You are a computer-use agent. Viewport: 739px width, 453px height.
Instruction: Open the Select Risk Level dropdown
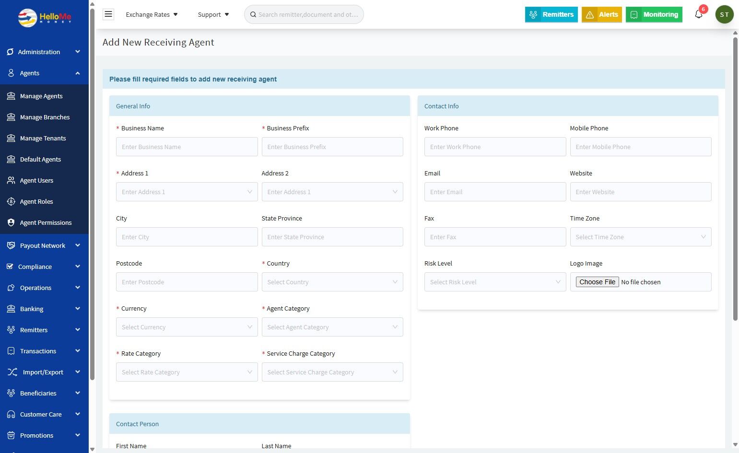pyautogui.click(x=495, y=282)
